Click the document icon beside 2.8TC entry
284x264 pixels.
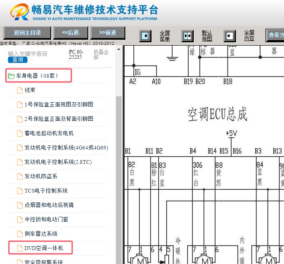tap(20, 162)
